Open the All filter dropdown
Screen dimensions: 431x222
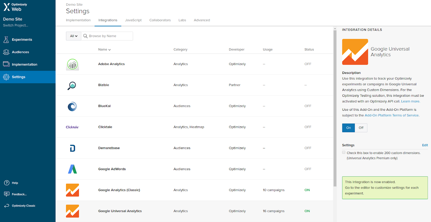(74, 36)
